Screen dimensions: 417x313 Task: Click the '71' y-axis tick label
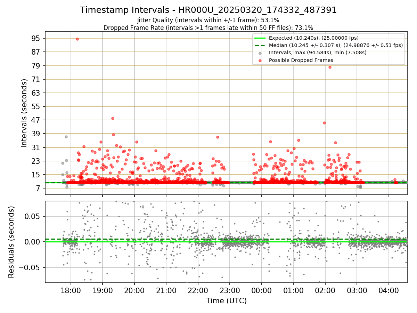tap(36, 79)
